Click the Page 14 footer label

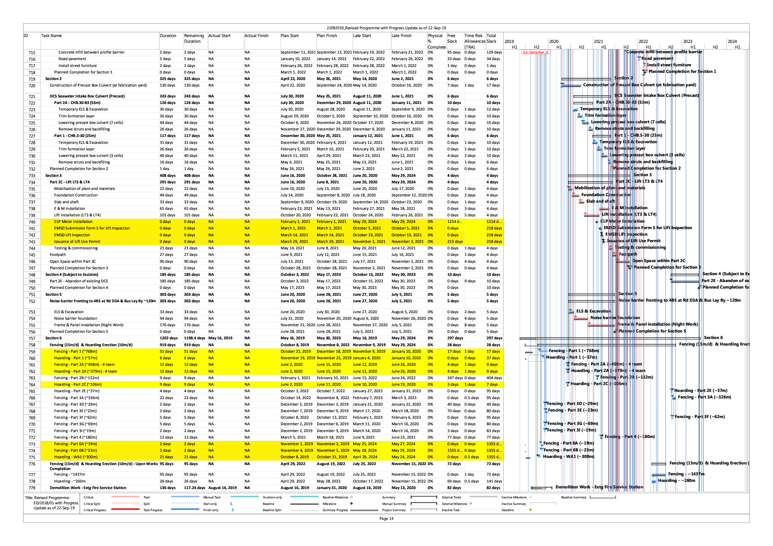(386, 518)
